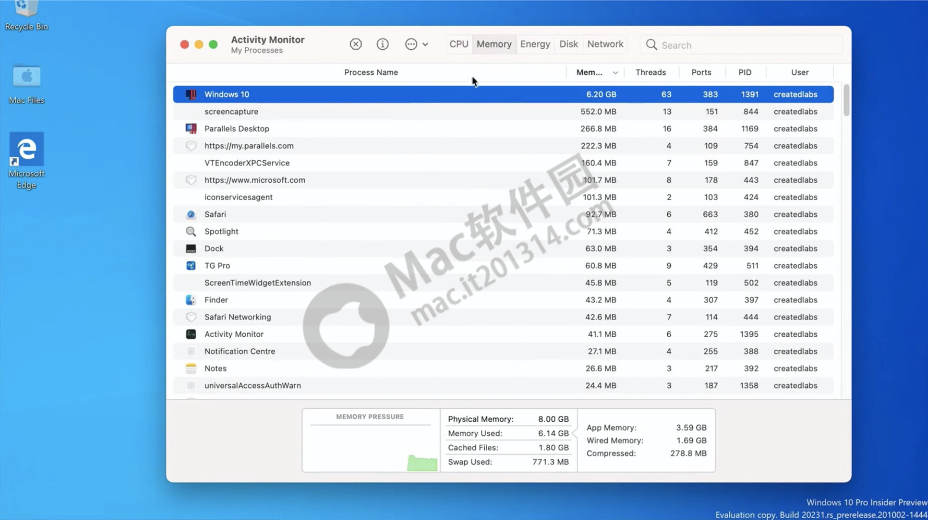This screenshot has width=928, height=520.
Task: Click the shield icon beside https://my.parallels.com
Action: (191, 146)
